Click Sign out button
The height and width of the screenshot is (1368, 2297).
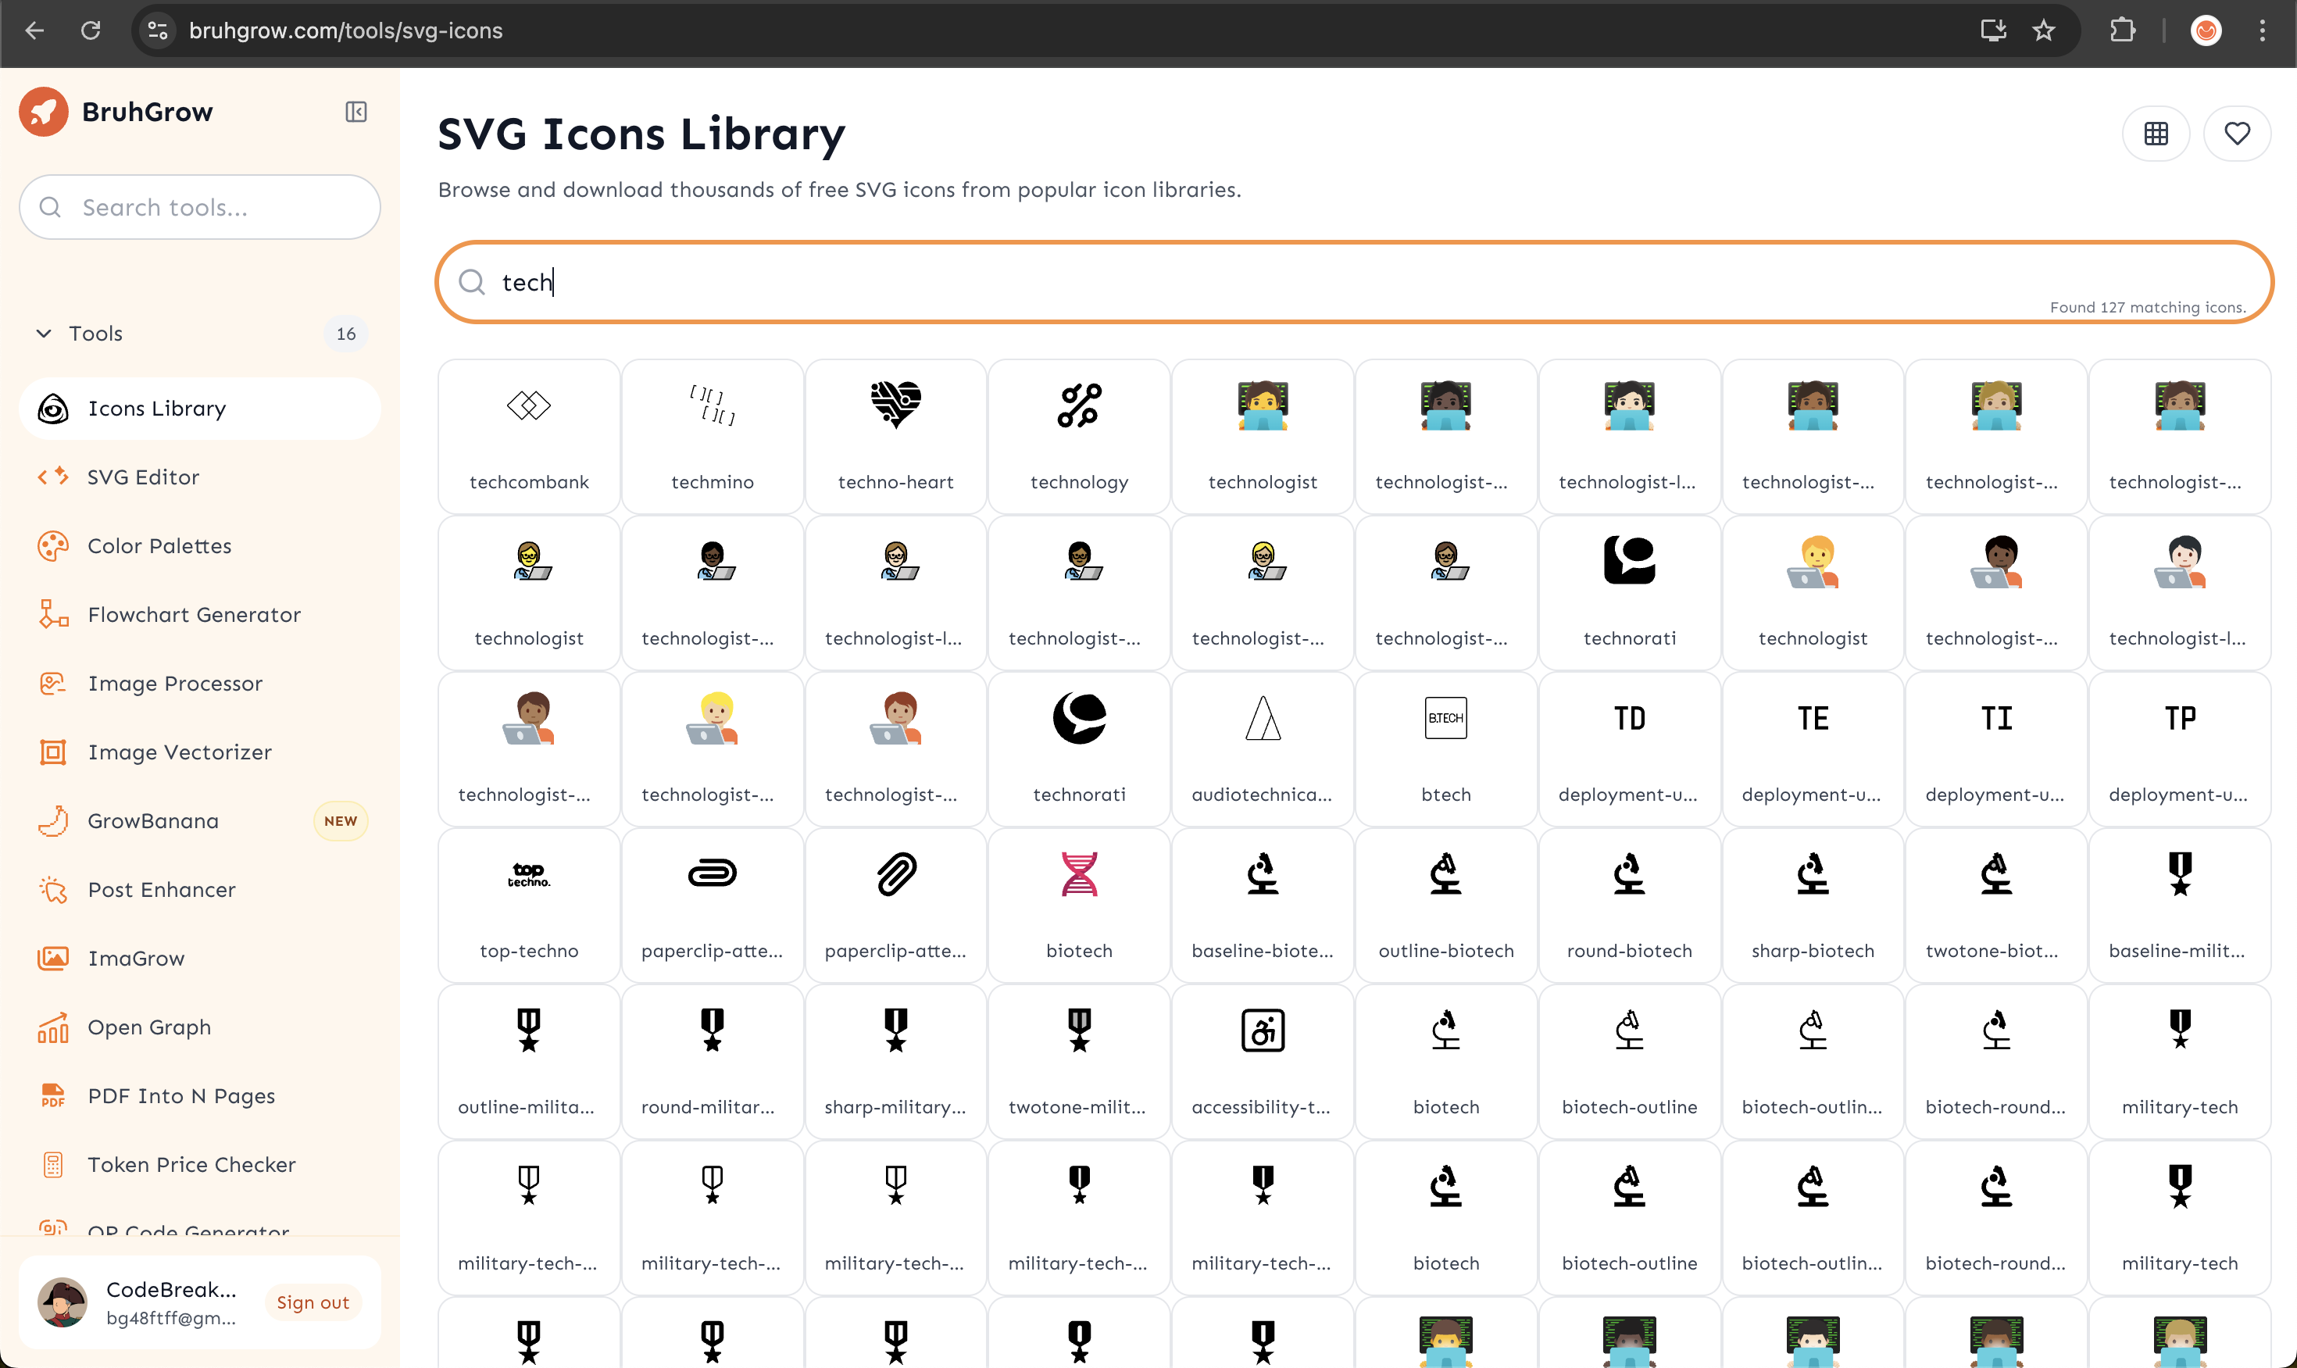(x=313, y=1302)
